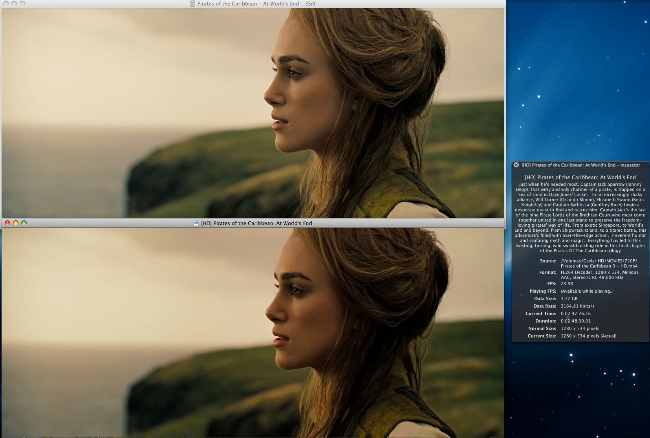Click the document proxy icon in the ESiR title bar
The image size is (650, 438).
click(192, 4)
